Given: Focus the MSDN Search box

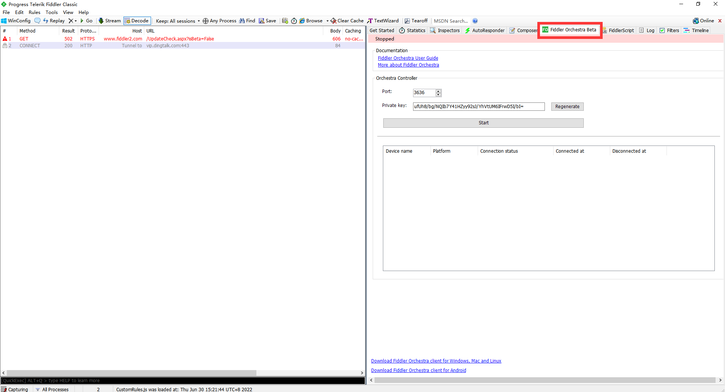Looking at the screenshot, I should click(x=451, y=21).
